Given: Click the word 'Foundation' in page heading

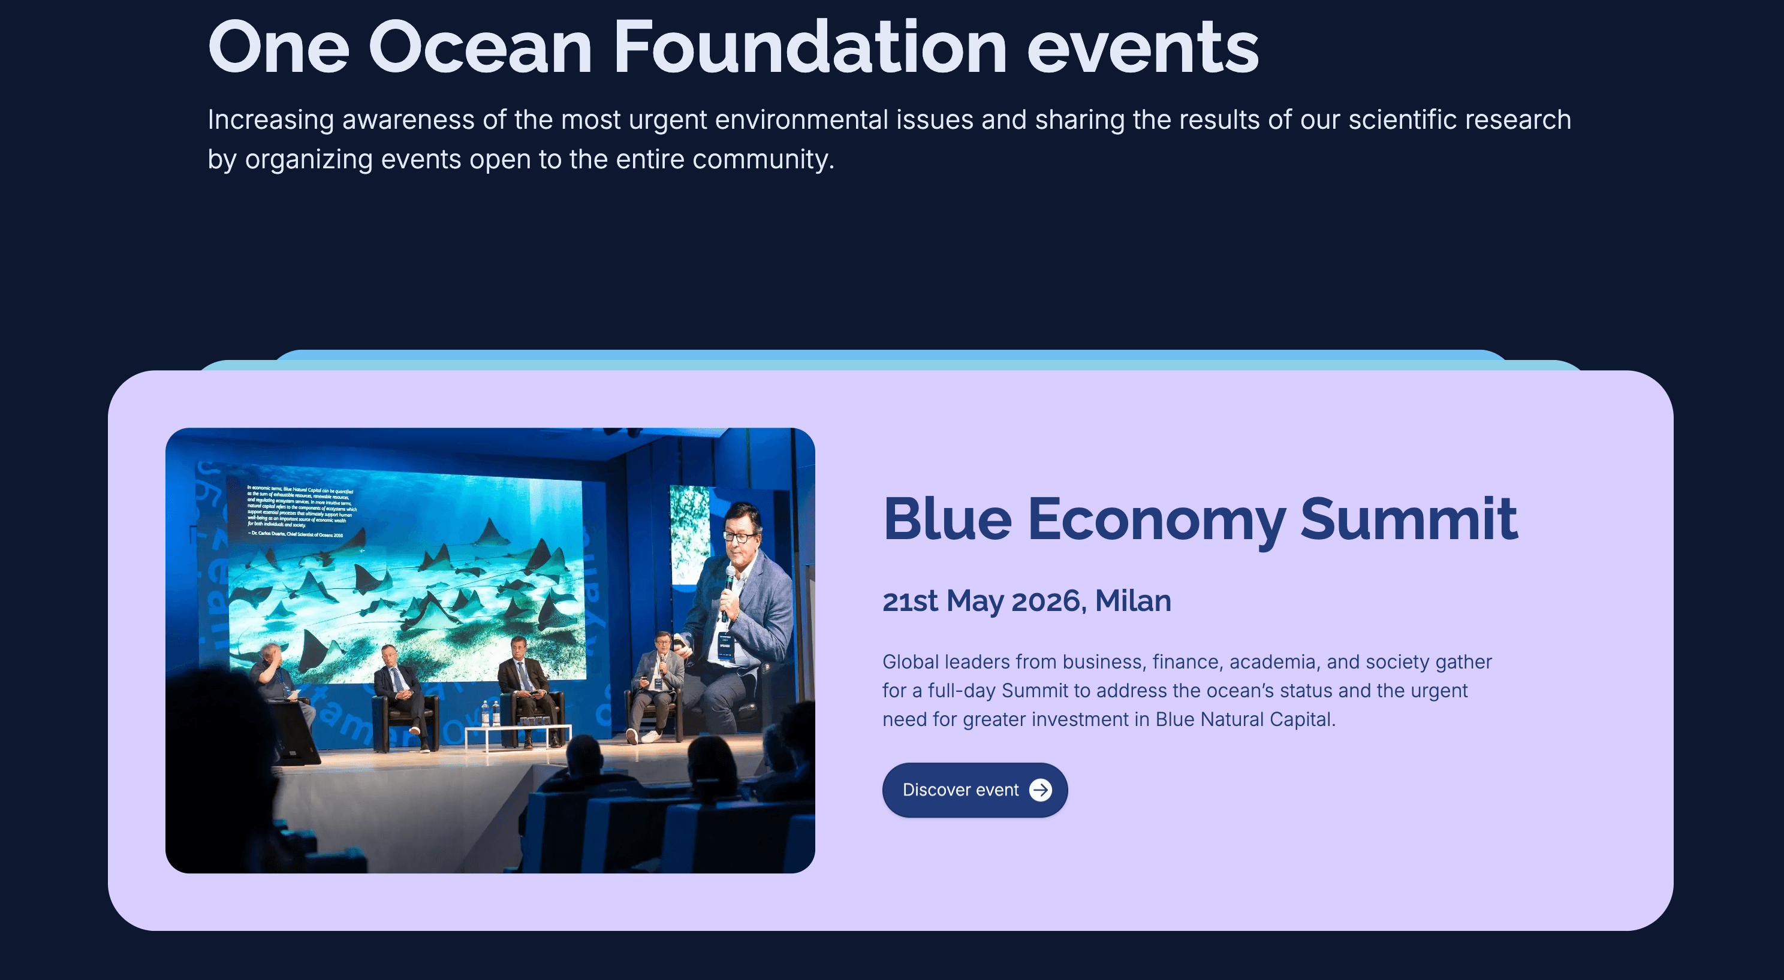Looking at the screenshot, I should (810, 46).
